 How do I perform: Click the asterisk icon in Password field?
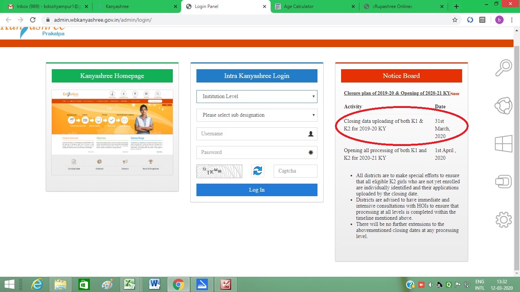point(311,152)
